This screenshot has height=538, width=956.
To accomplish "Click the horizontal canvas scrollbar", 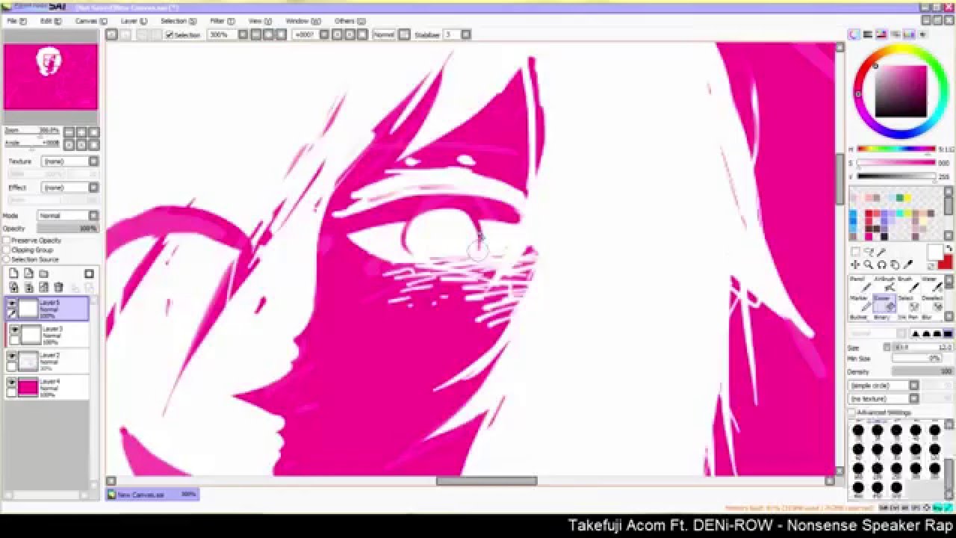I will pos(486,481).
